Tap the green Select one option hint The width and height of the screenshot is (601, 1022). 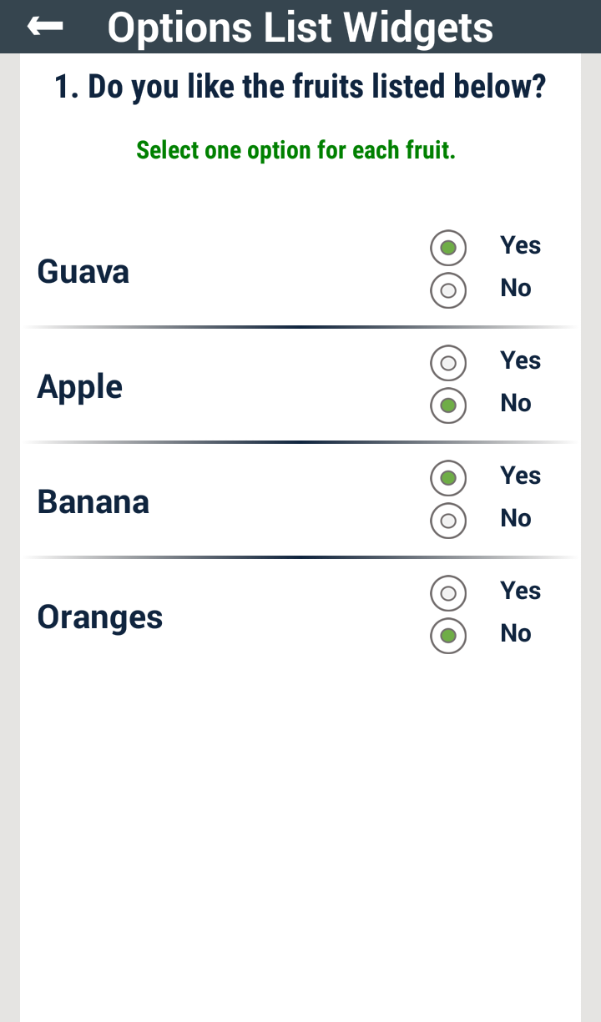pos(295,151)
